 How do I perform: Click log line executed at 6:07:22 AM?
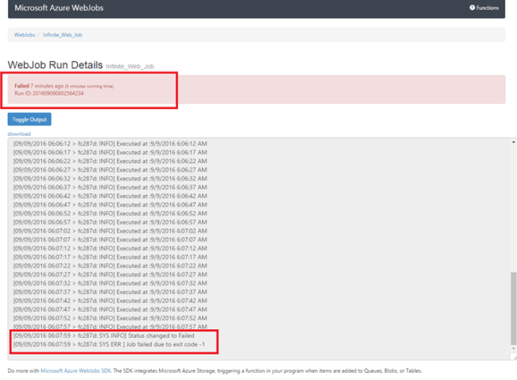110,266
